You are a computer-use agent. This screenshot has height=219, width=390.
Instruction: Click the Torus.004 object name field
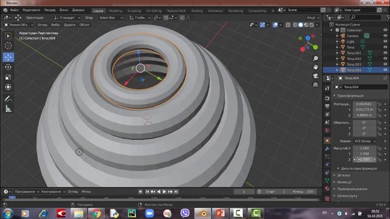(x=365, y=87)
